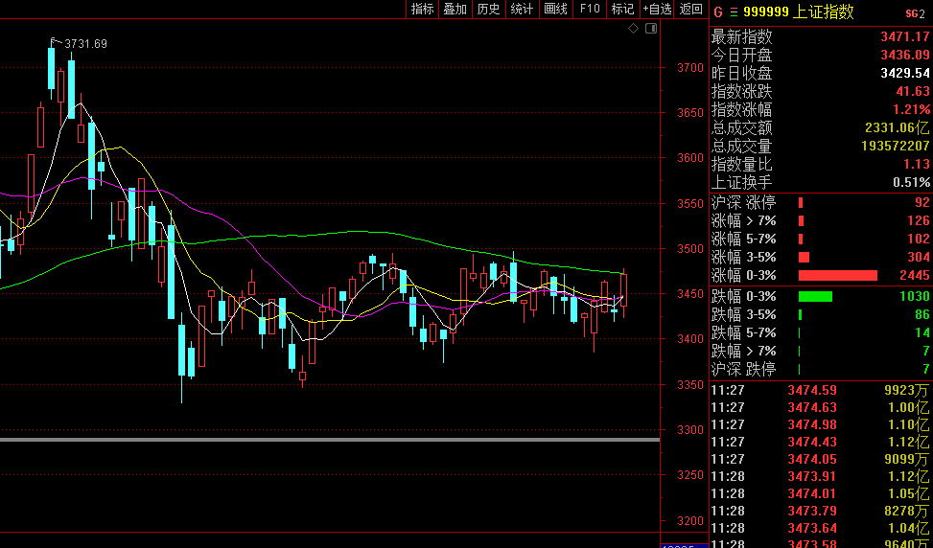Viewport: 933px width, 548px height.
Task: Select the 指数量比 value 1.13
Action: pos(917,165)
